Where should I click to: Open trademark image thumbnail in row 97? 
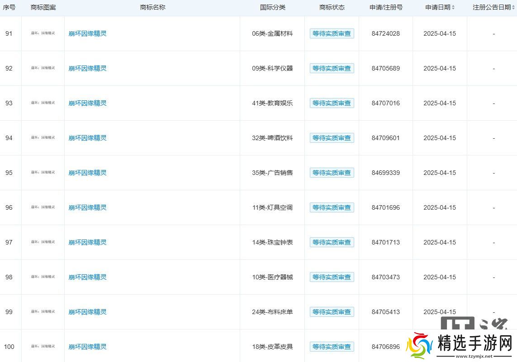tap(43, 242)
